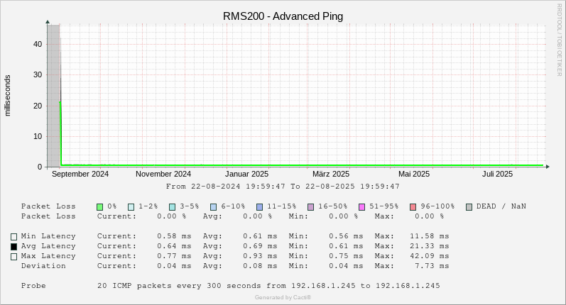Click the y-axis value 40

[x=38, y=45]
